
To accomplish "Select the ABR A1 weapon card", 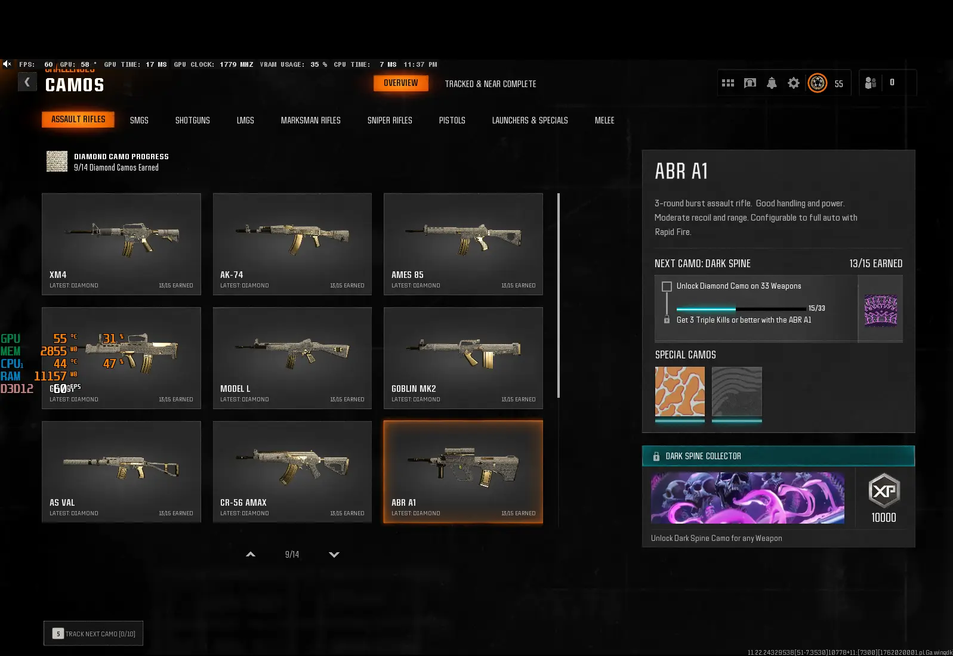I will 463,472.
